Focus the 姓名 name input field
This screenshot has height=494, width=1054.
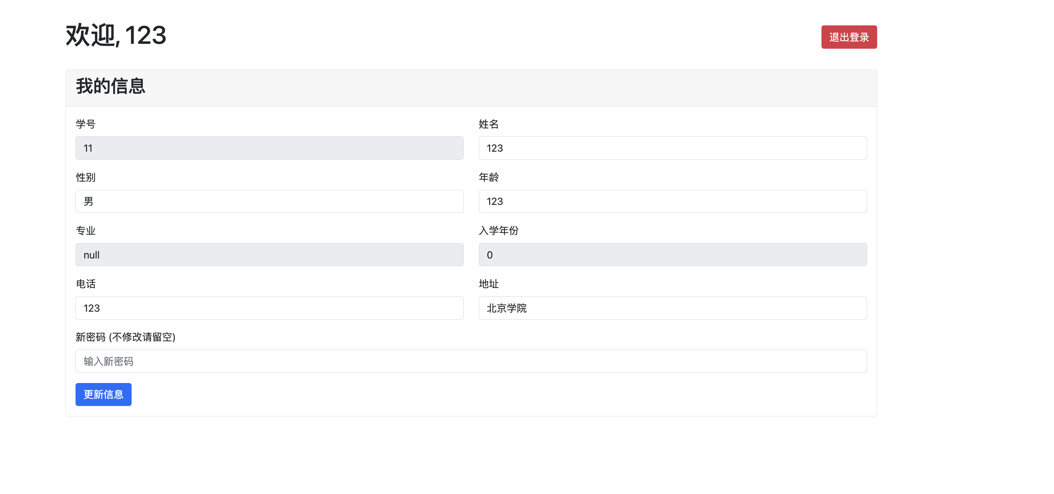(672, 148)
